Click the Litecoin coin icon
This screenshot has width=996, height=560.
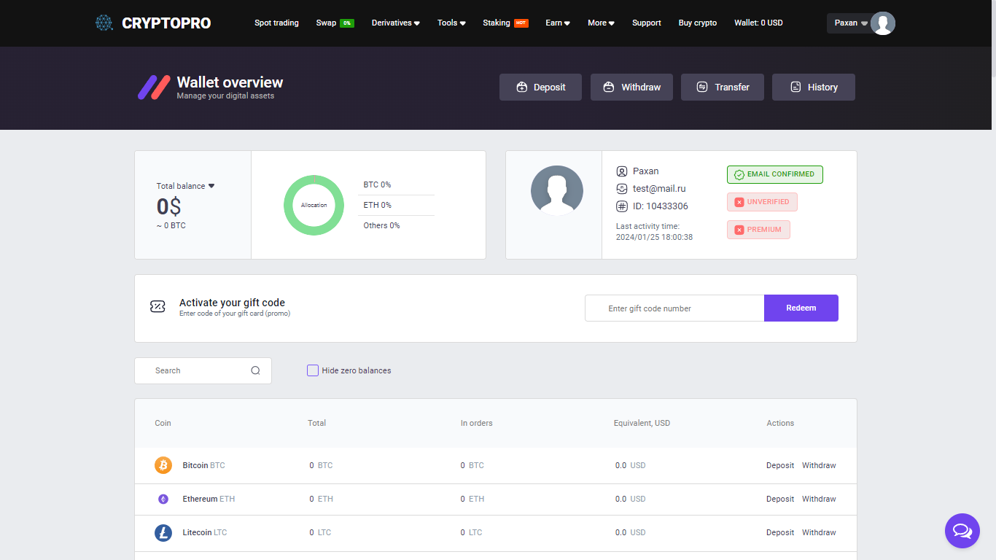163,533
